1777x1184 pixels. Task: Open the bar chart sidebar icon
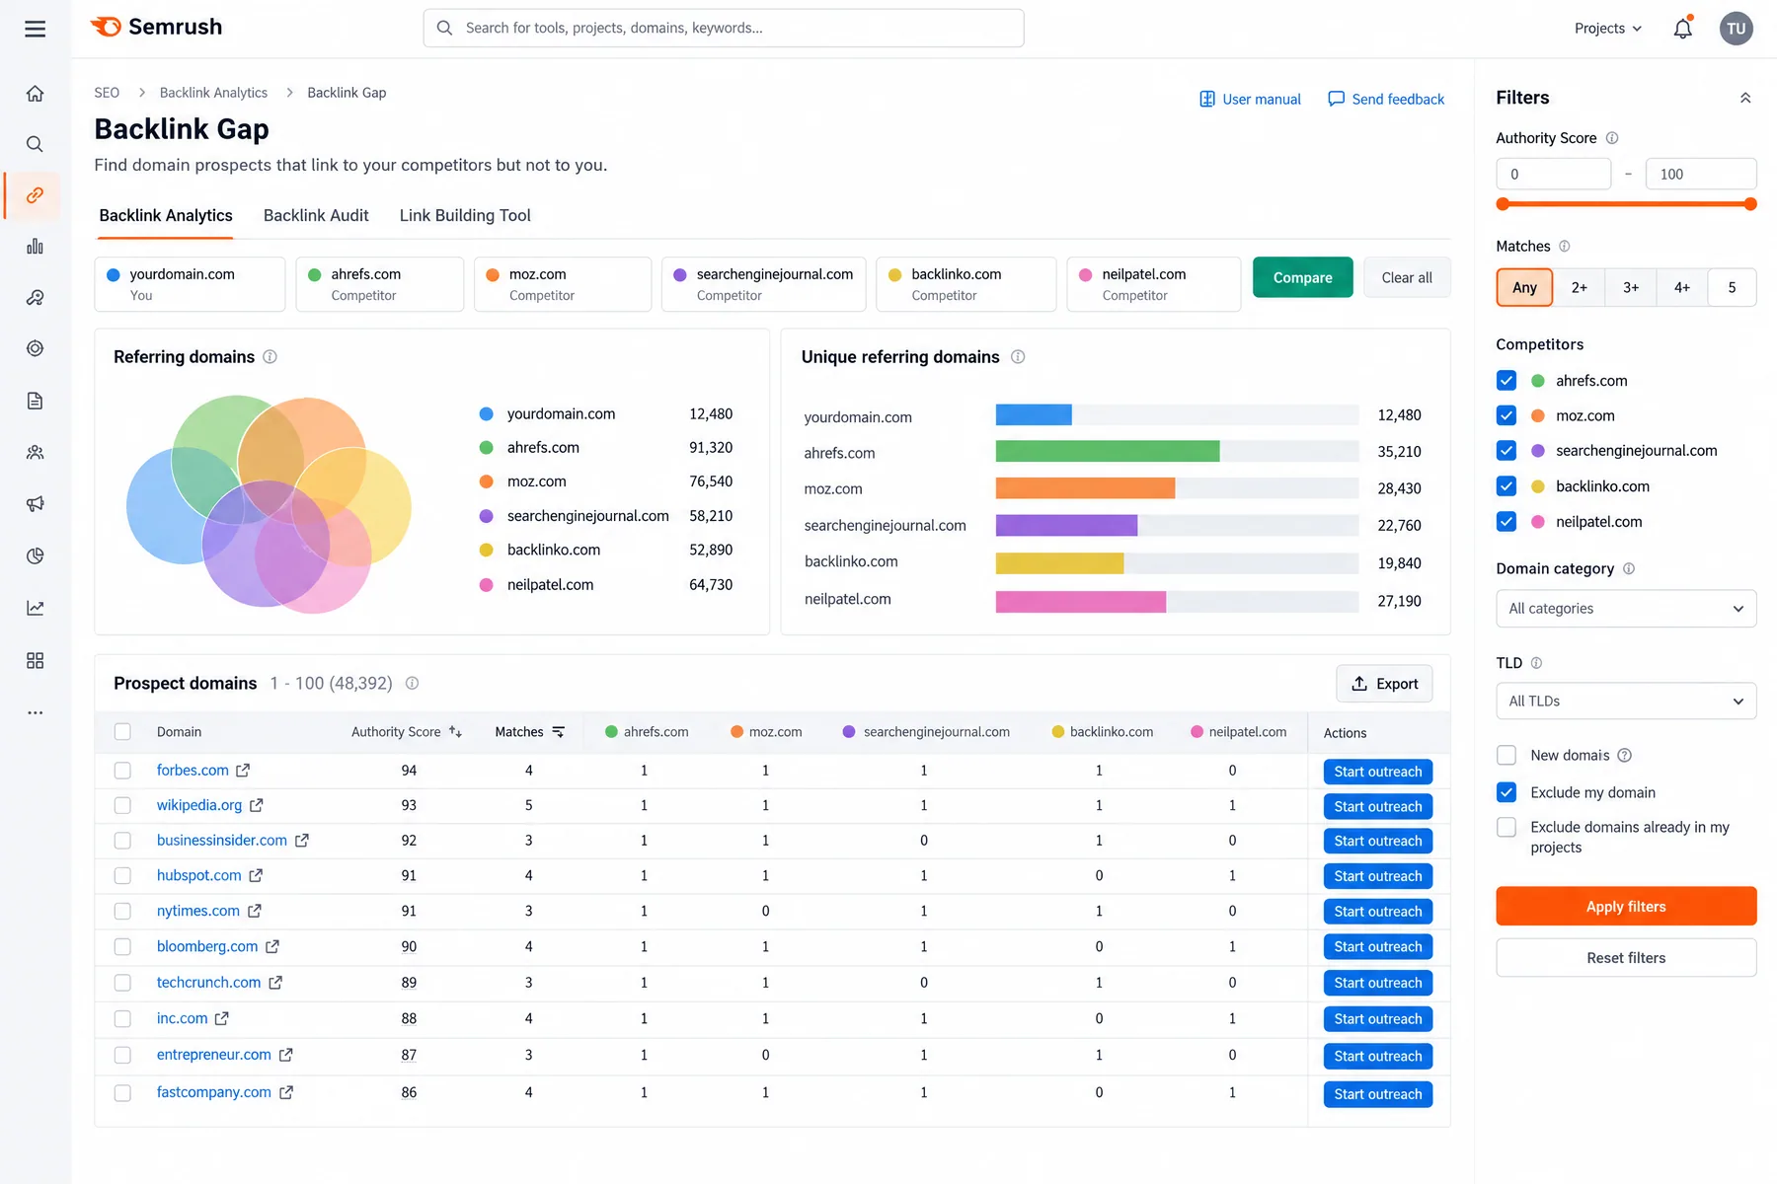pyautogui.click(x=36, y=247)
